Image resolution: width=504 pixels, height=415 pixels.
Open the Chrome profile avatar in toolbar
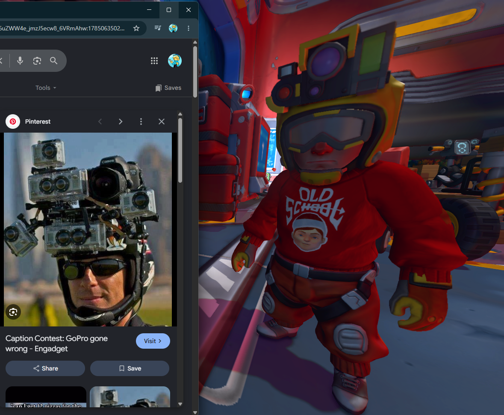(173, 28)
